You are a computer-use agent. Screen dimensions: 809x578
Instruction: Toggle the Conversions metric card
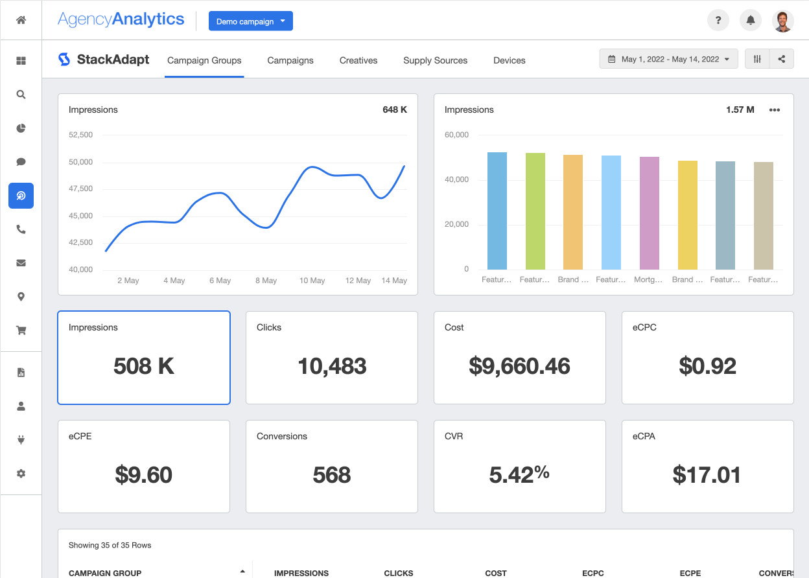(x=331, y=467)
